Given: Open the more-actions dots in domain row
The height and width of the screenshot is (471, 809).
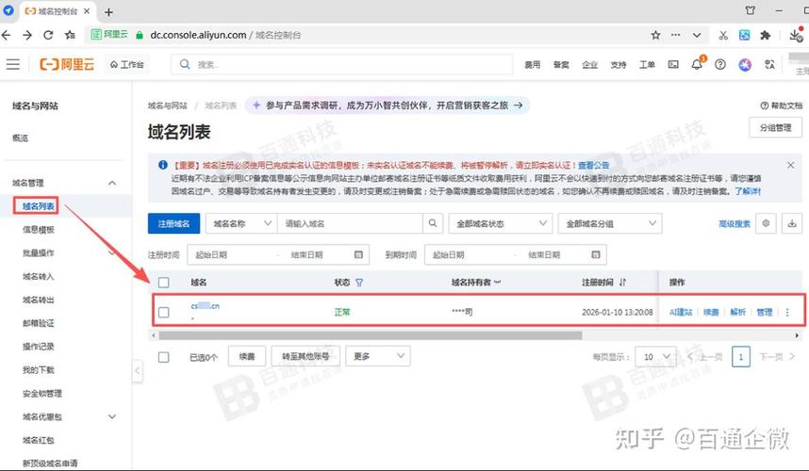Looking at the screenshot, I should click(787, 313).
